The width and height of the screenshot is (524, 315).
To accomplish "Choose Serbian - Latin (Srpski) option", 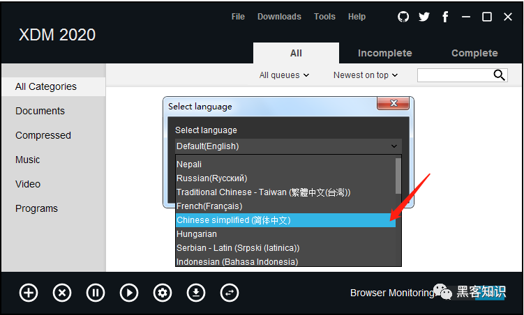I will pos(286,248).
